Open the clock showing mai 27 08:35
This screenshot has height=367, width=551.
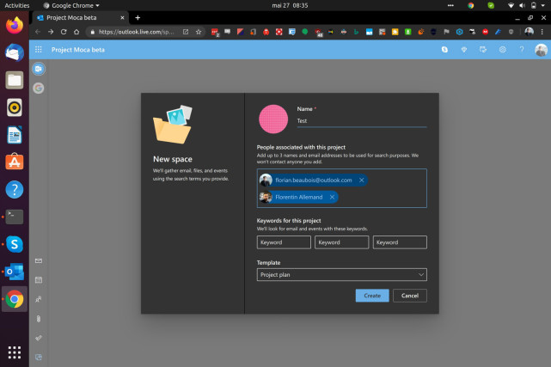[290, 5]
